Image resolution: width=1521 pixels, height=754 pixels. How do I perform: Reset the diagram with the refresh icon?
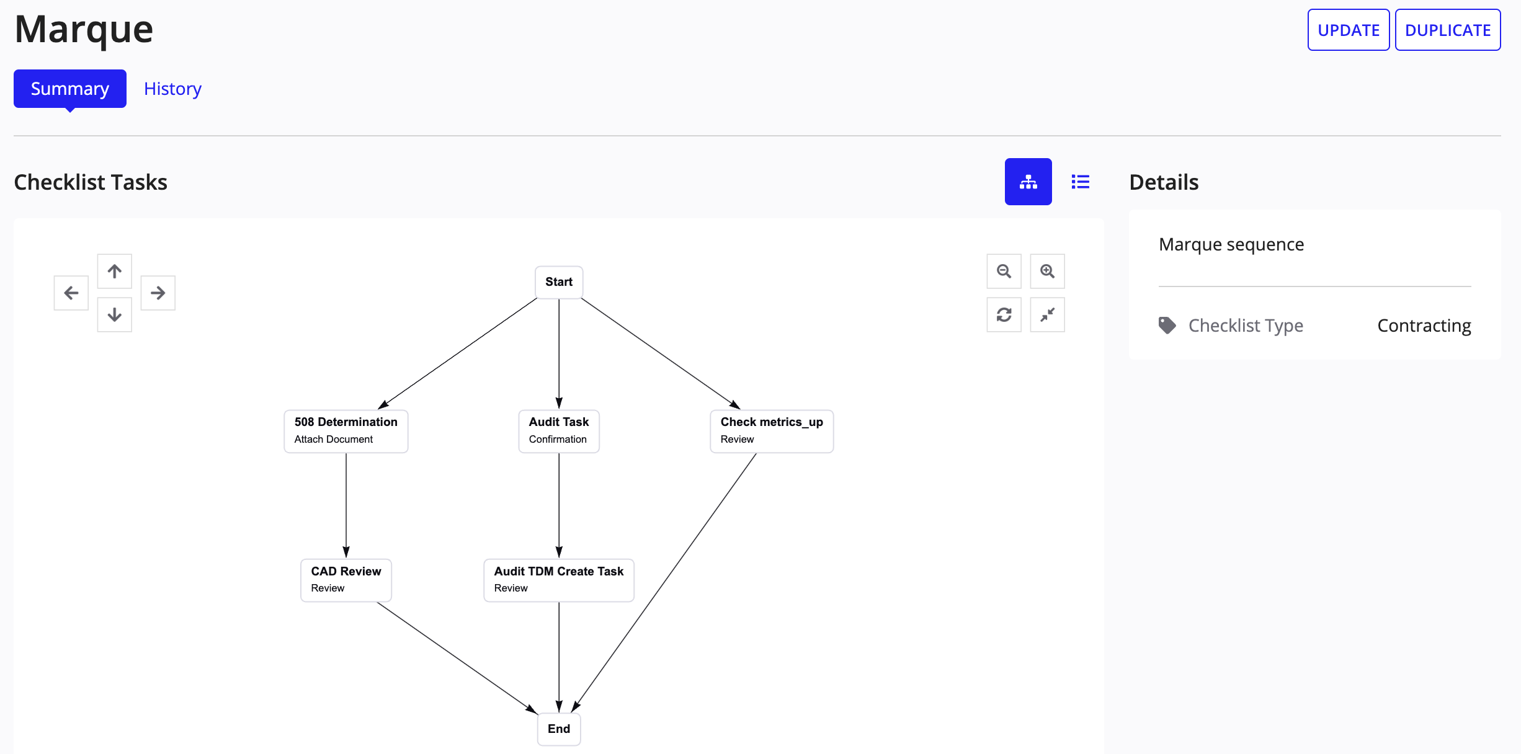click(x=1004, y=314)
